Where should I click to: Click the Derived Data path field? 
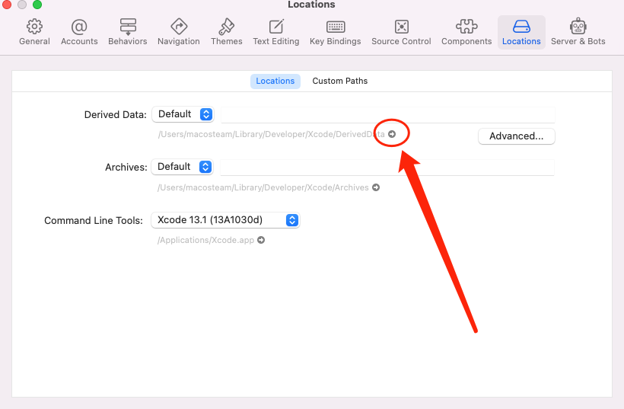coord(387,115)
